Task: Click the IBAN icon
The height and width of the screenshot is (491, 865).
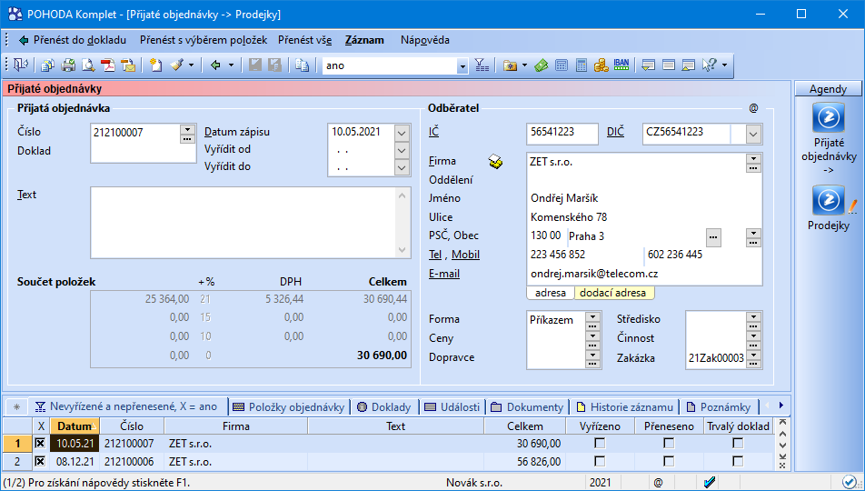Action: [621, 65]
